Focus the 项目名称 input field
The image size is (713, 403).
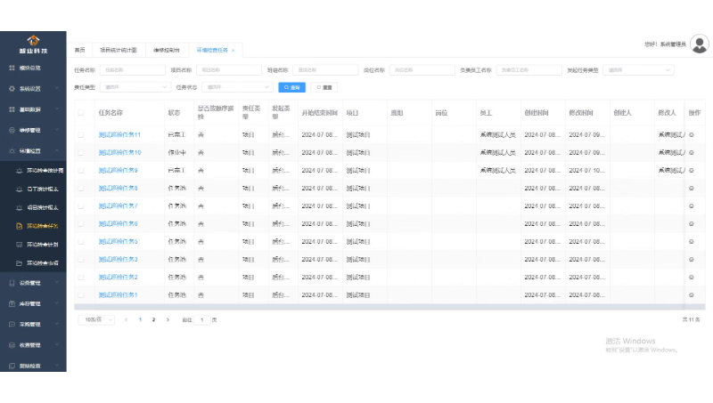(x=229, y=70)
